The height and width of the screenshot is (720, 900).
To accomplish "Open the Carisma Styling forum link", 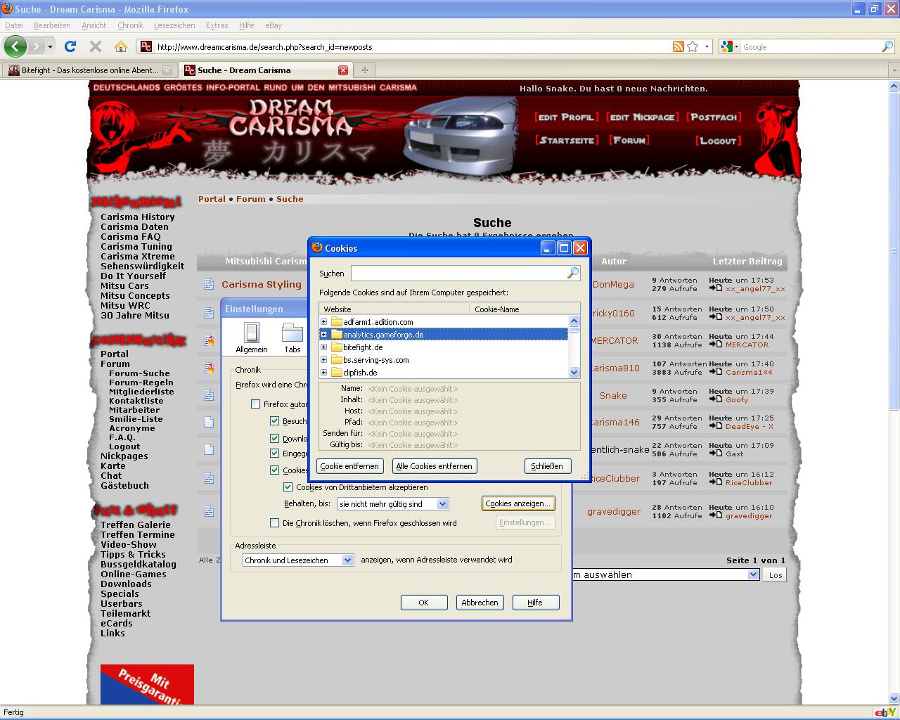I will 262,284.
